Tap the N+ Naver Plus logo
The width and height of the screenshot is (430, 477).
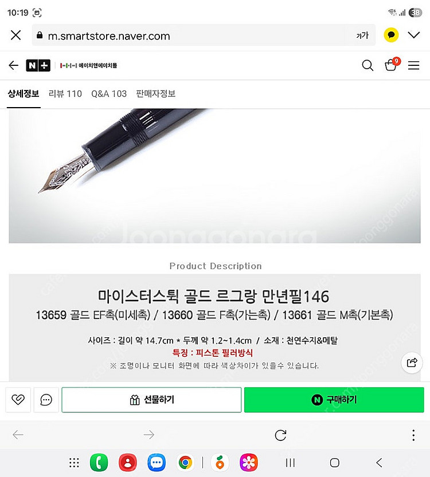(38, 65)
